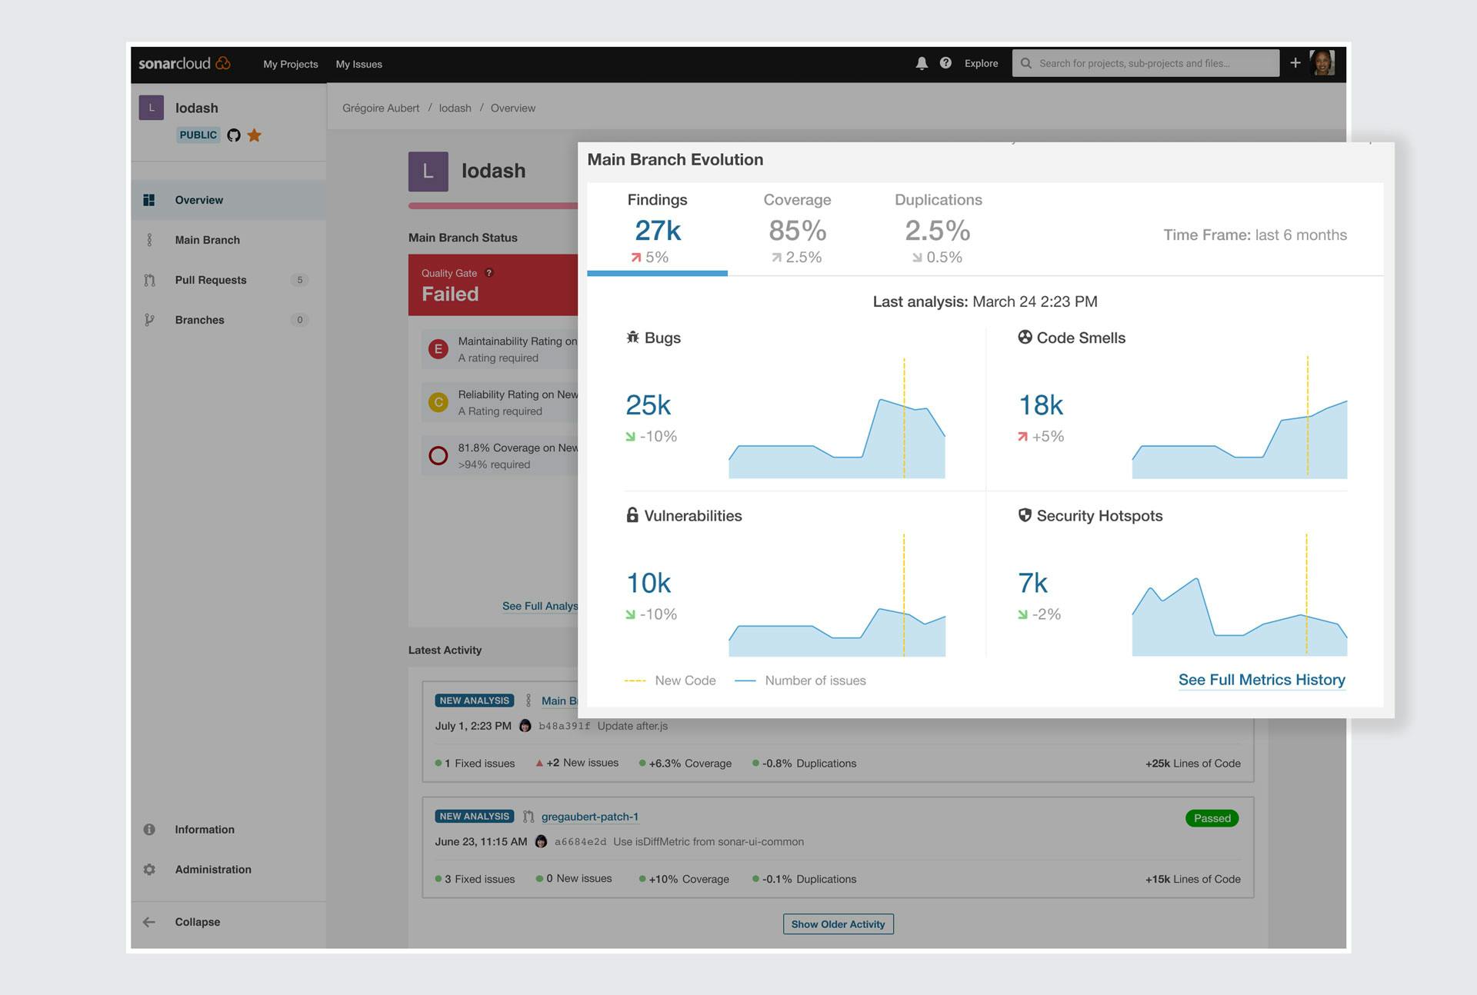Click the PUBLIC visibility badge
The height and width of the screenshot is (995, 1477).
[198, 135]
